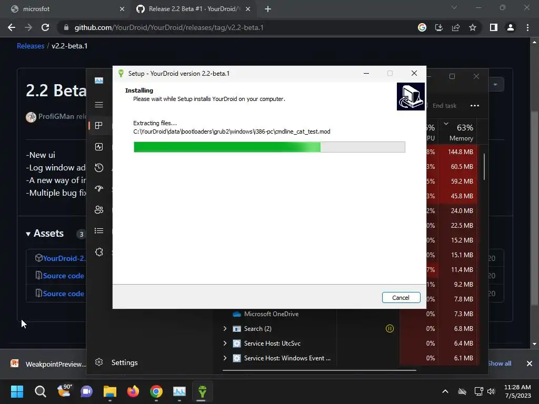
Task: Open Task Manager Settings
Action: 117,362
